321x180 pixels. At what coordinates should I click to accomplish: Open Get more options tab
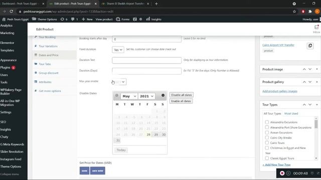pos(50,91)
